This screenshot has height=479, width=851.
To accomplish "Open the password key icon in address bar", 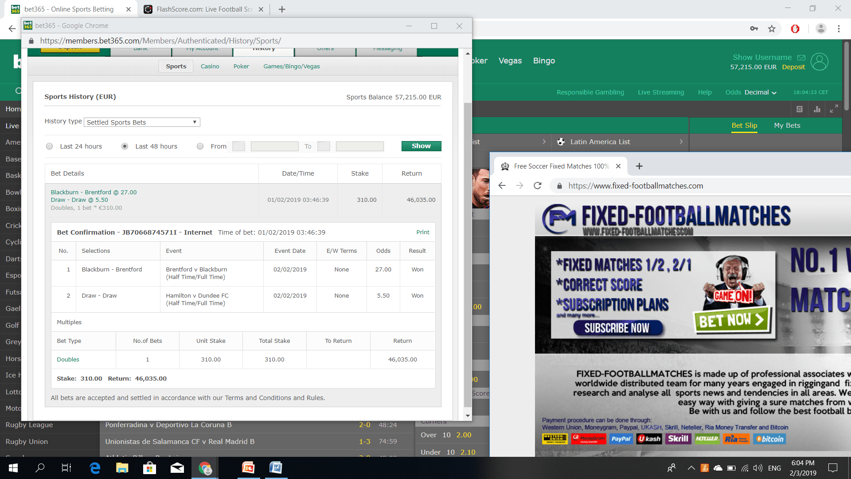I will pos(754,29).
